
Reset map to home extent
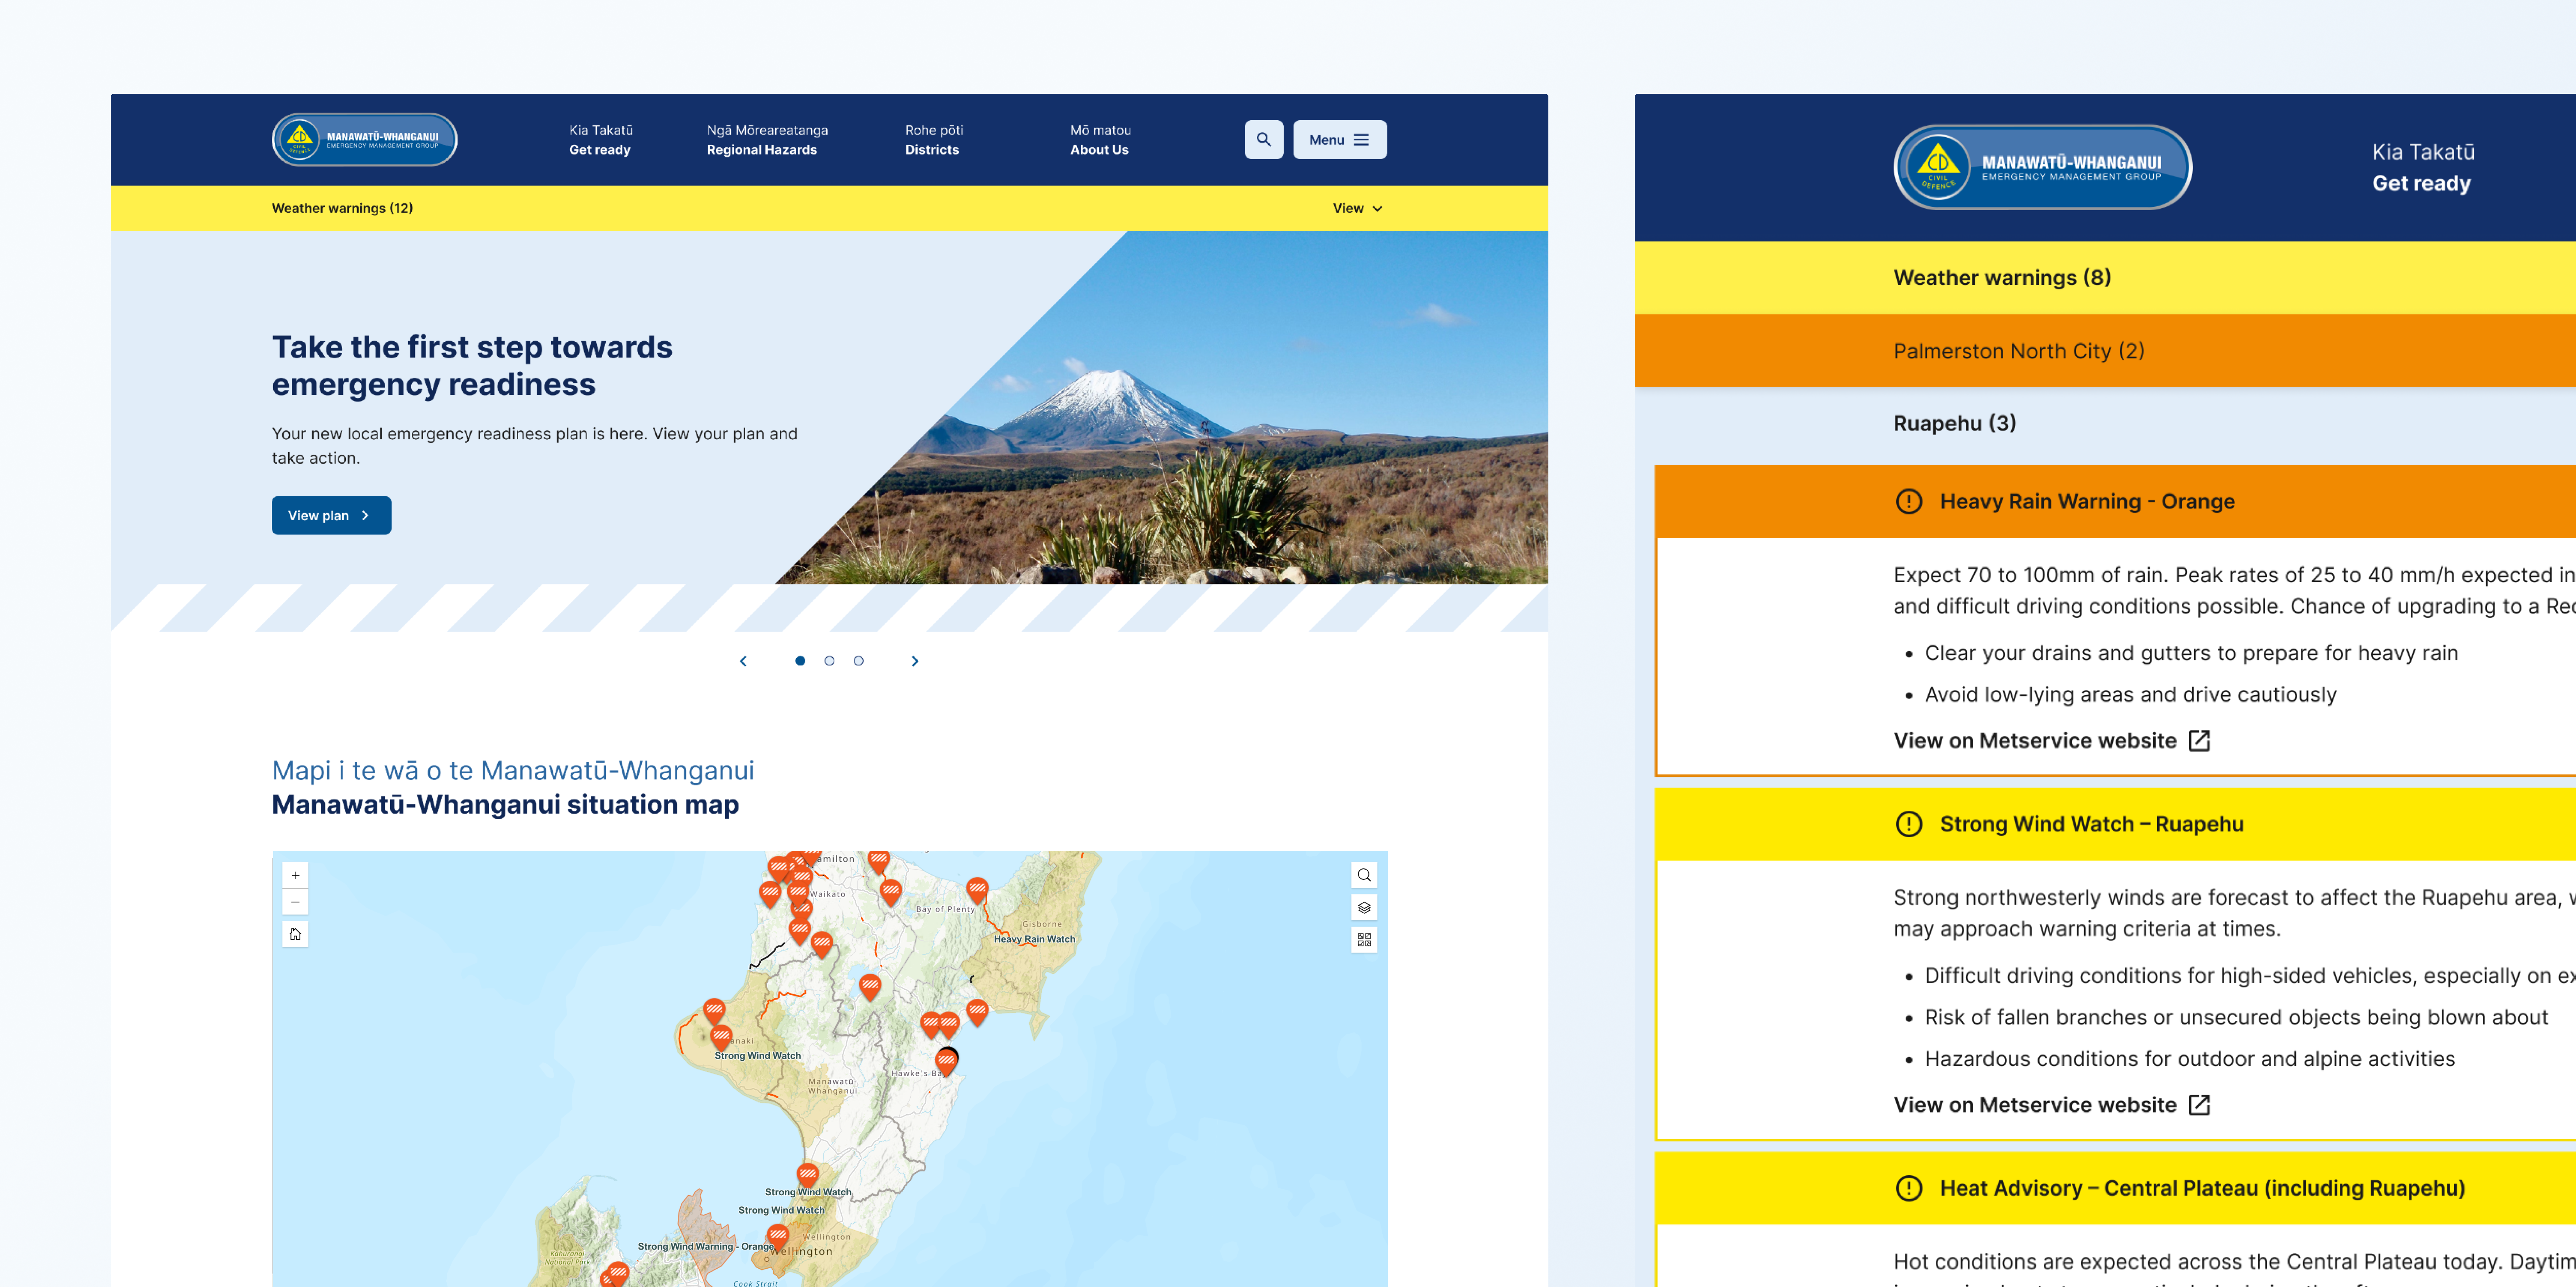295,934
